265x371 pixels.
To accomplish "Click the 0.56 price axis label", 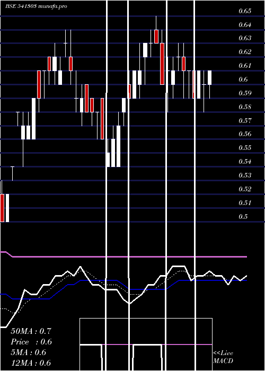I will click(x=245, y=134).
